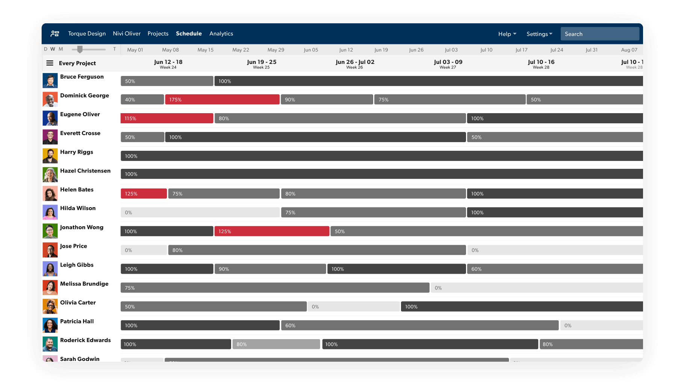Viewport: 684px width, 385px height.
Task: Select the Schedule tab
Action: [189, 33]
